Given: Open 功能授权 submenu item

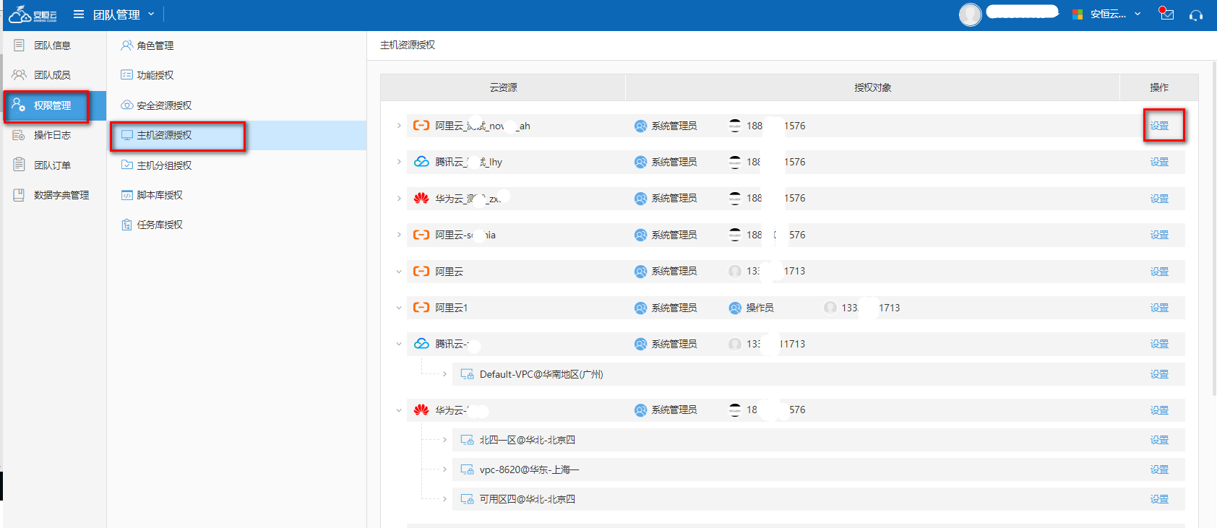Looking at the screenshot, I should coord(155,75).
